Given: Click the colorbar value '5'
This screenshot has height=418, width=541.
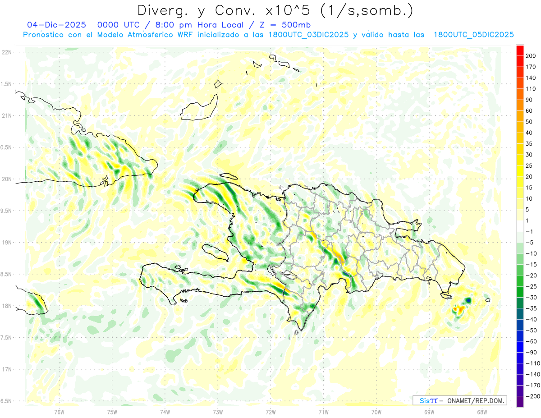Looking at the screenshot, I should pyautogui.click(x=528, y=210).
